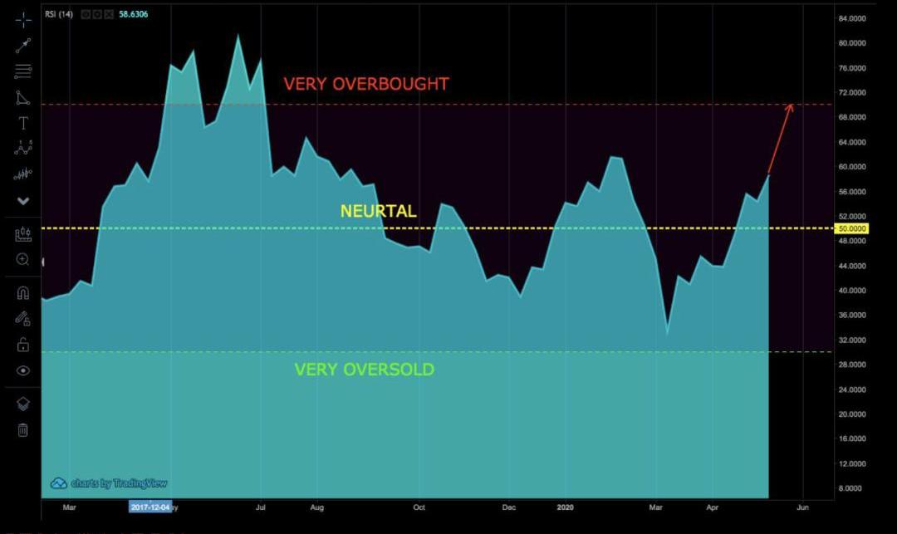The height and width of the screenshot is (534, 897).
Task: Open the long position prediction tool
Action: click(x=23, y=174)
